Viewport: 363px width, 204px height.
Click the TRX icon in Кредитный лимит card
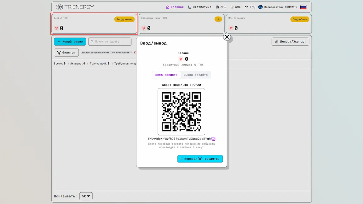coord(144,28)
